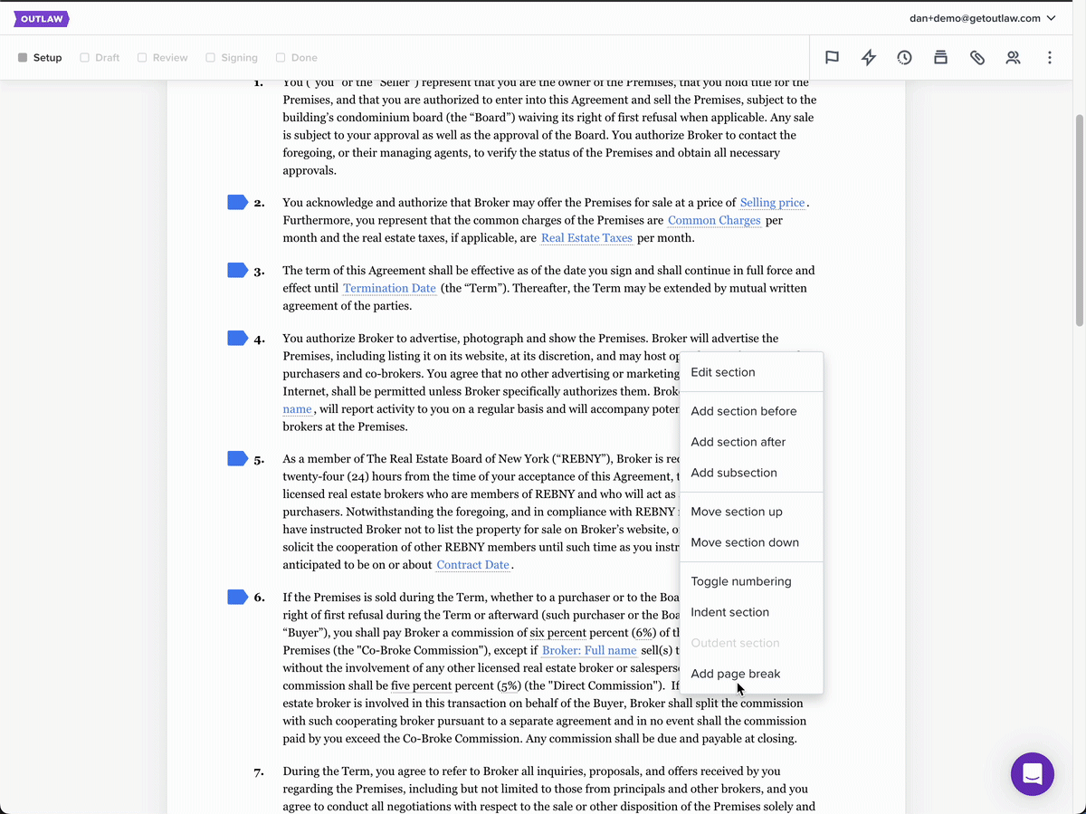Click the 'name' variable in section 4
1086x814 pixels.
click(x=298, y=409)
